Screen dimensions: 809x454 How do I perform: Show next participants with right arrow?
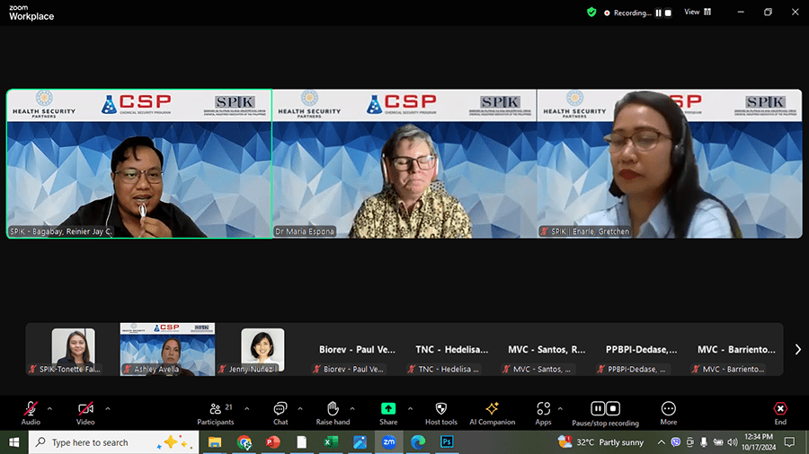(797, 350)
